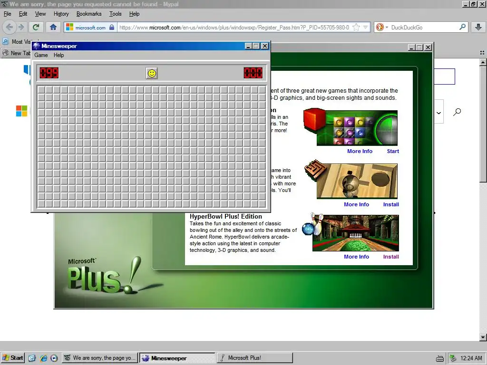Launch Windows Media Player from quick launch
The image size is (487, 365).
54,358
